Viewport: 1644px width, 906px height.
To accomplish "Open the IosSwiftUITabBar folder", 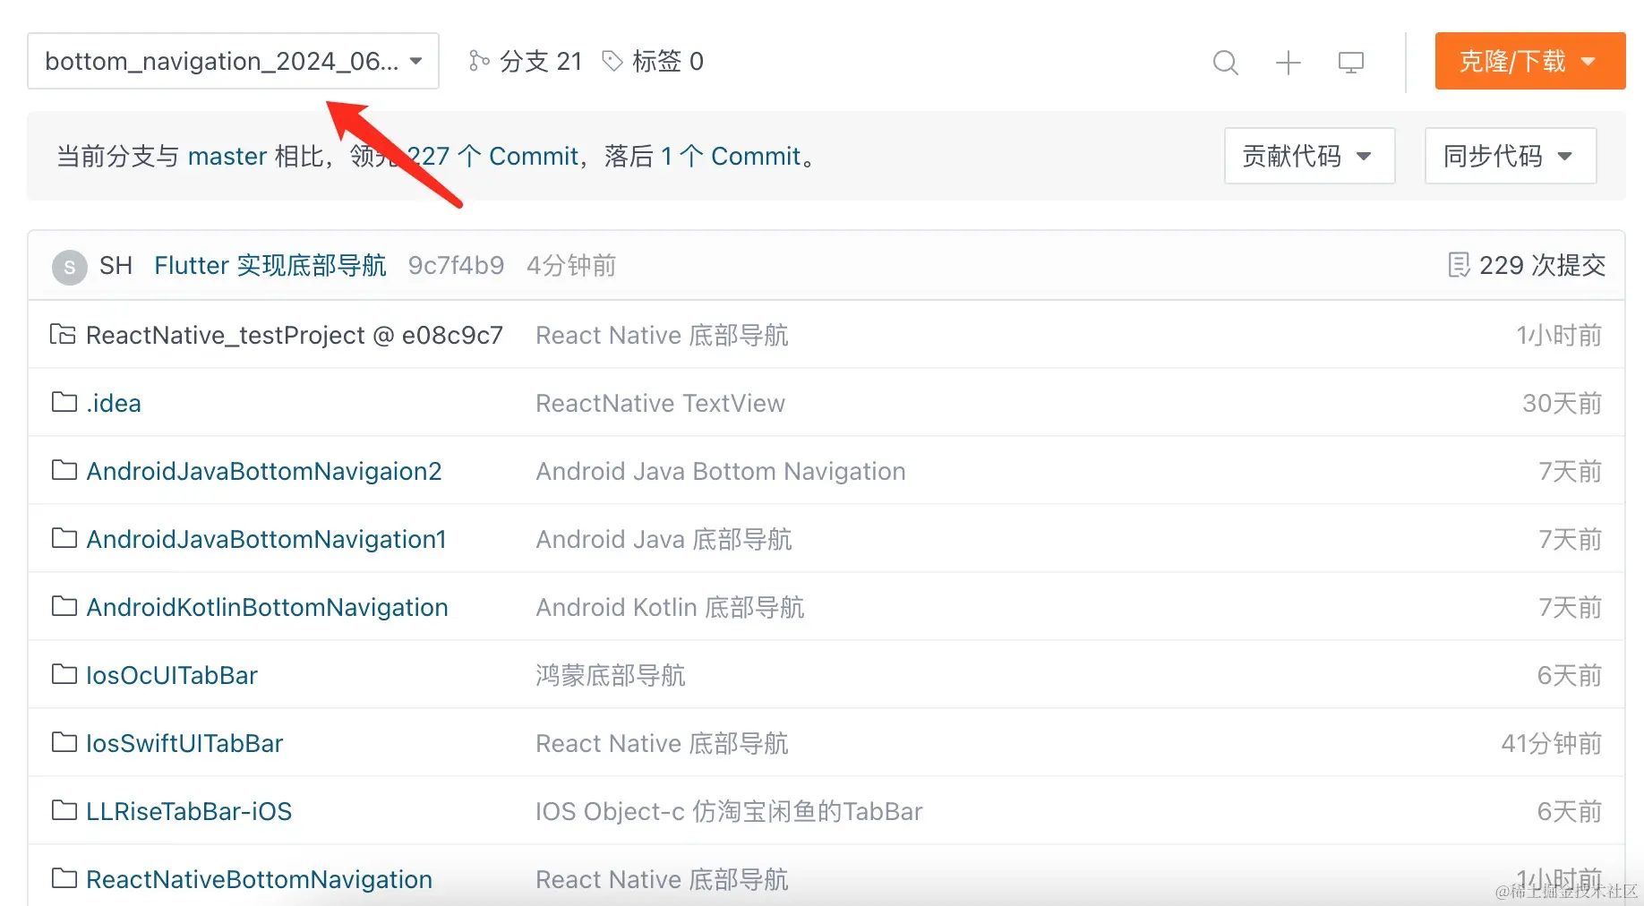I will pyautogui.click(x=184, y=744).
